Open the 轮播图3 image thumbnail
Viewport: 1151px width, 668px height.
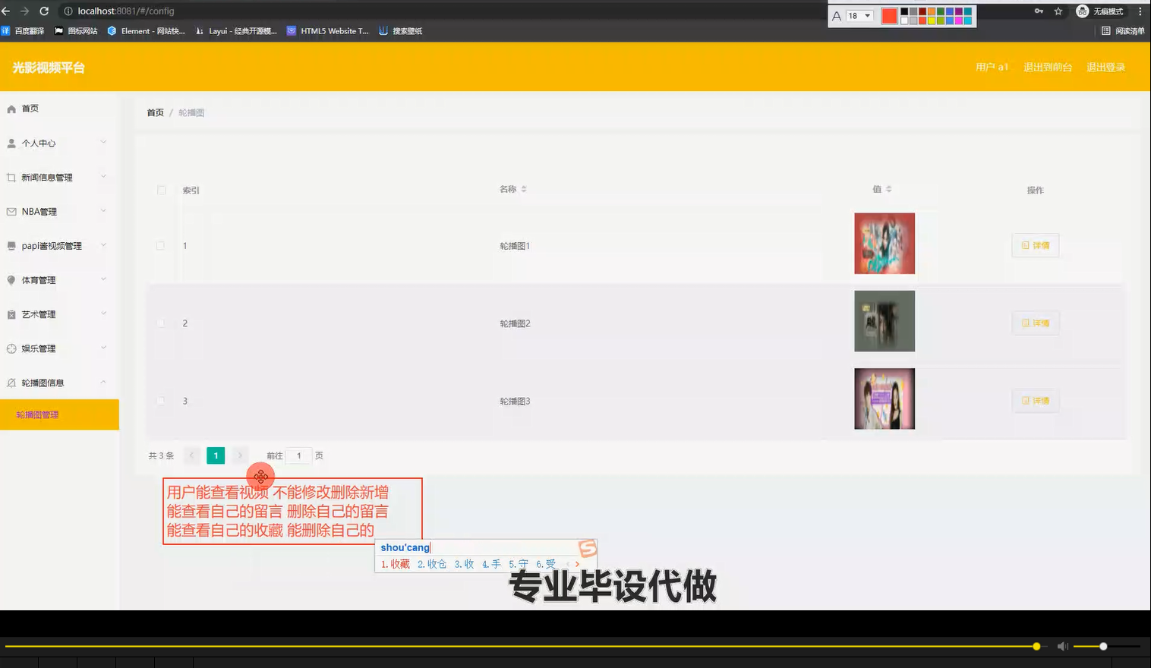coord(884,399)
